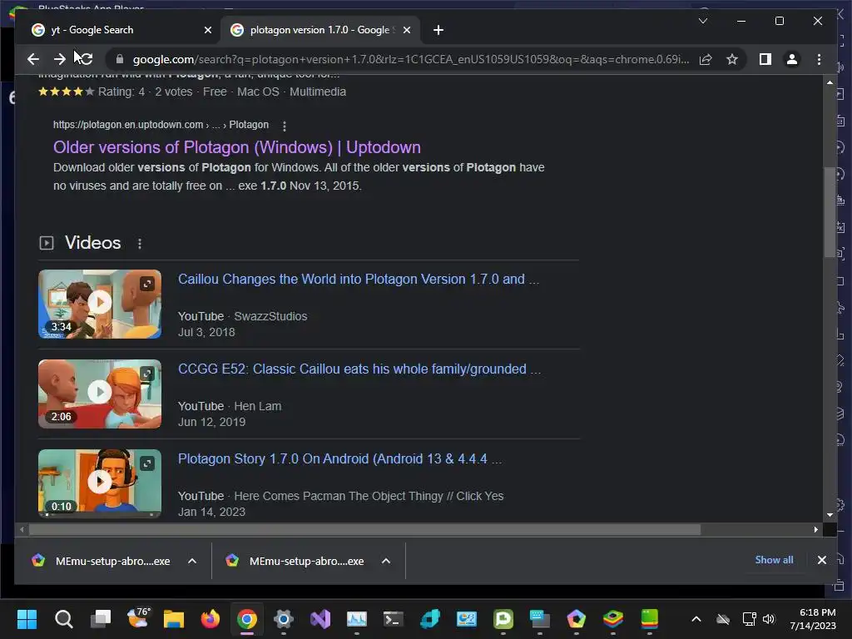The height and width of the screenshot is (639, 852).
Task: Expand options for second MEmu download
Action: (x=386, y=562)
